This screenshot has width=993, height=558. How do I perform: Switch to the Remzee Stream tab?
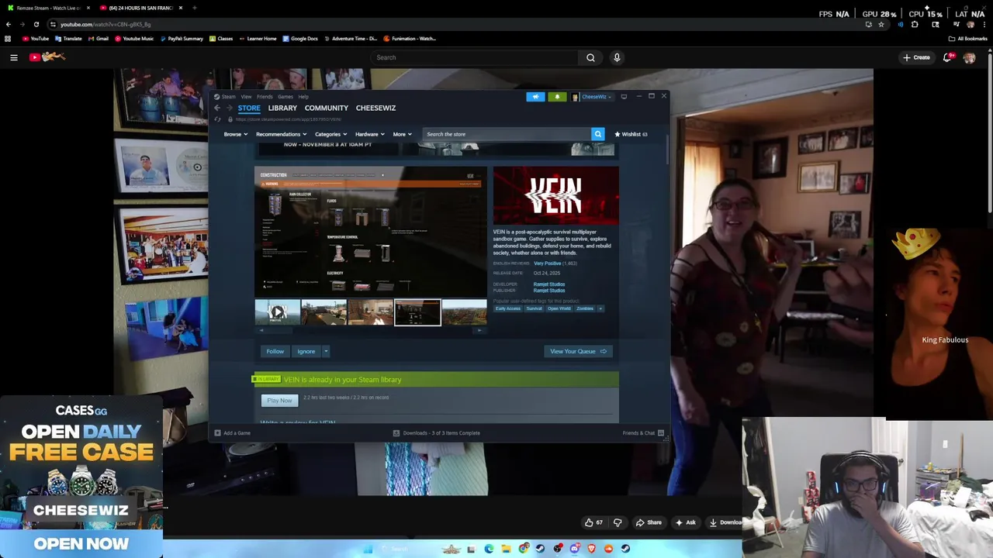[48, 8]
